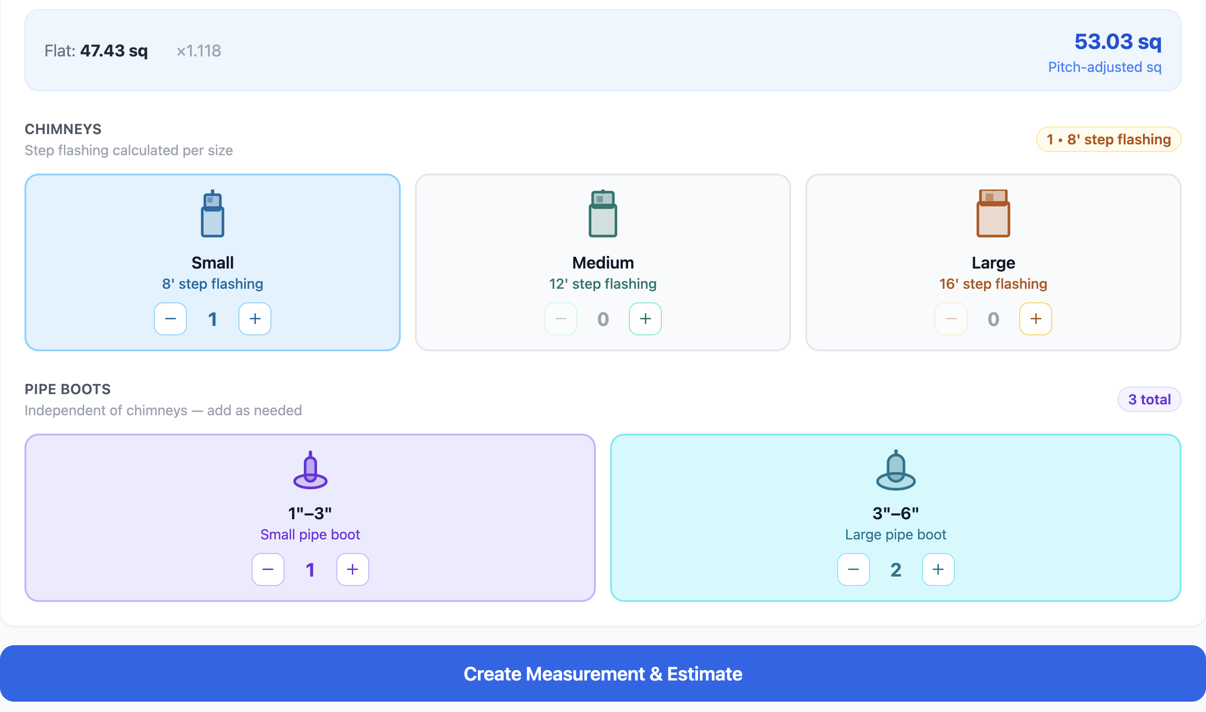Viewport: 1206px width, 712px height.
Task: Decrease 1"–3" small pipe boot count
Action: (268, 570)
